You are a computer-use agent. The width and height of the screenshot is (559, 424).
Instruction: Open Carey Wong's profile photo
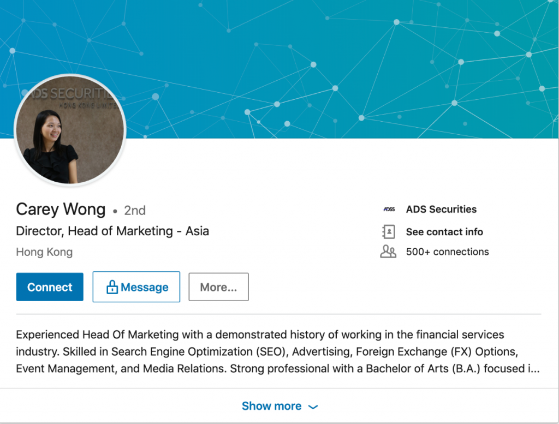tap(70, 130)
